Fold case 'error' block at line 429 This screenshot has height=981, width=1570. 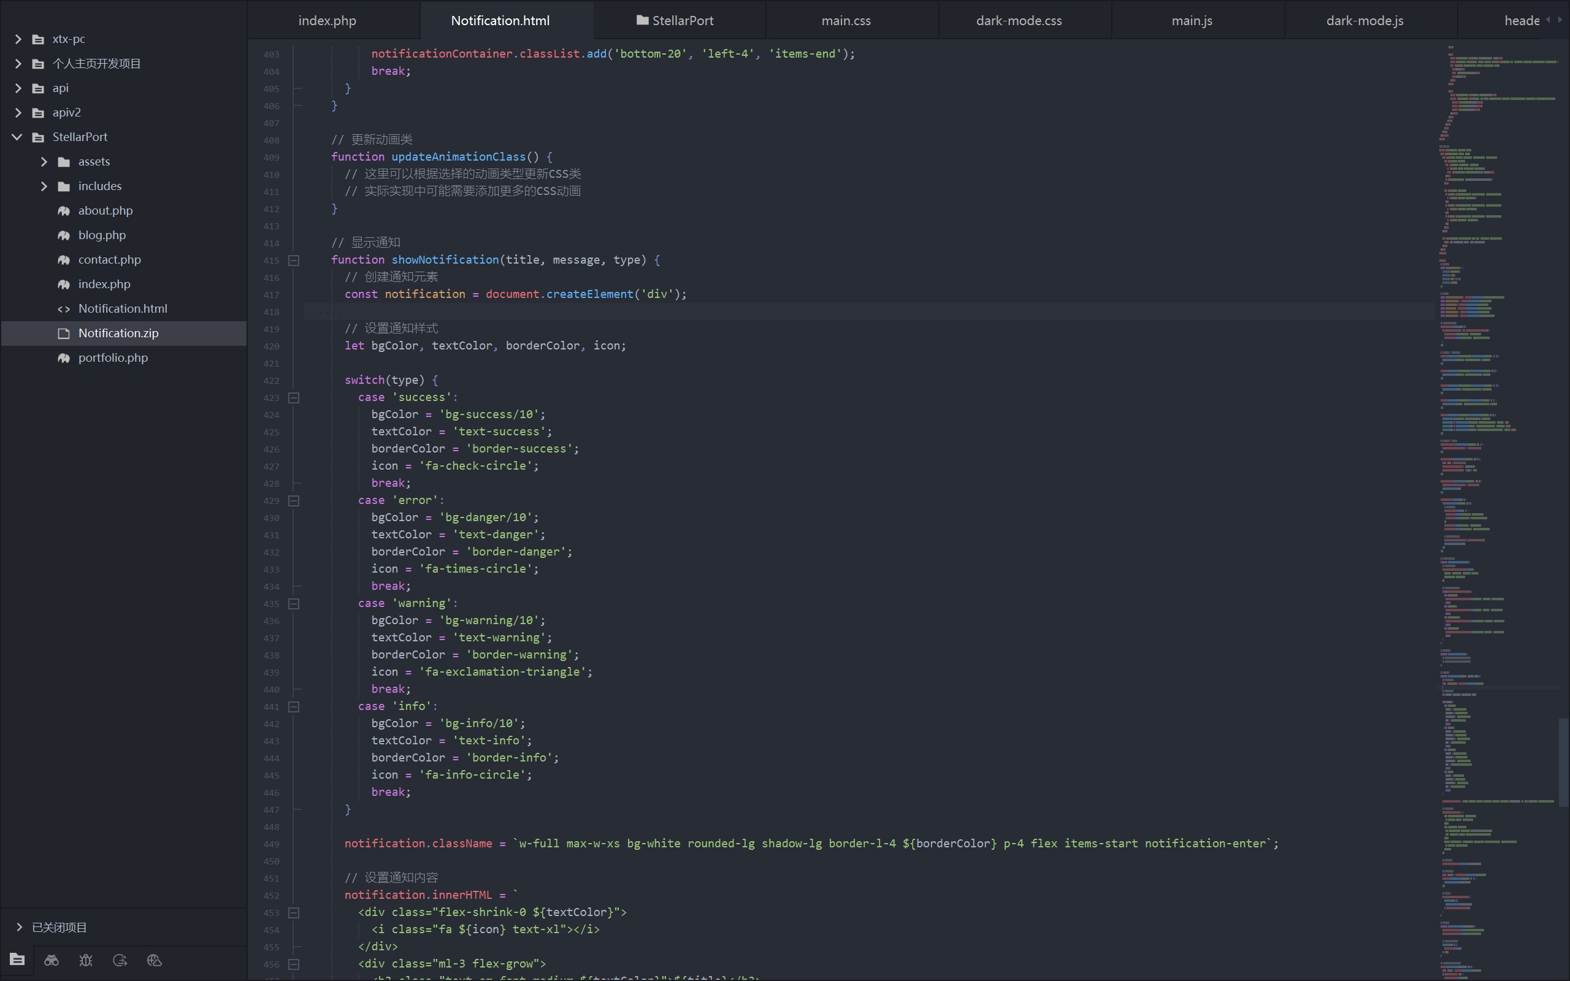(x=294, y=501)
